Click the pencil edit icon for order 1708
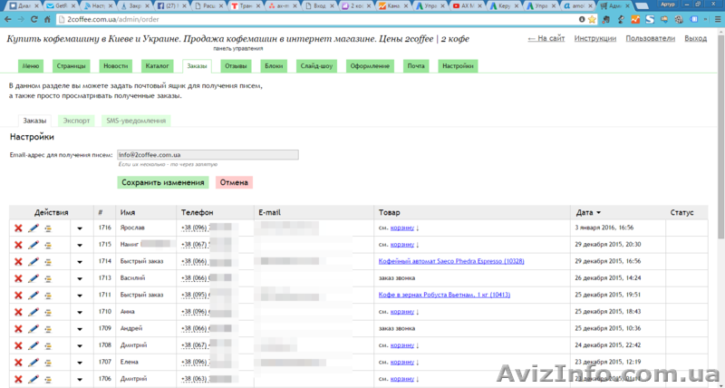 point(34,344)
